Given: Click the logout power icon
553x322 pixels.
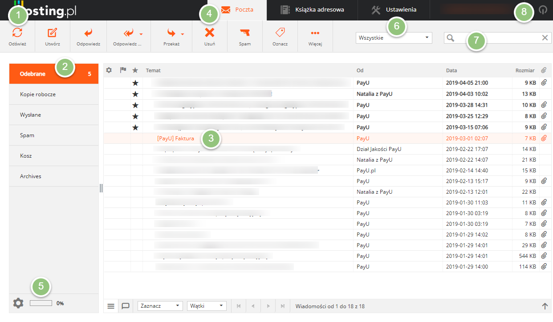Looking at the screenshot, I should tap(542, 10).
